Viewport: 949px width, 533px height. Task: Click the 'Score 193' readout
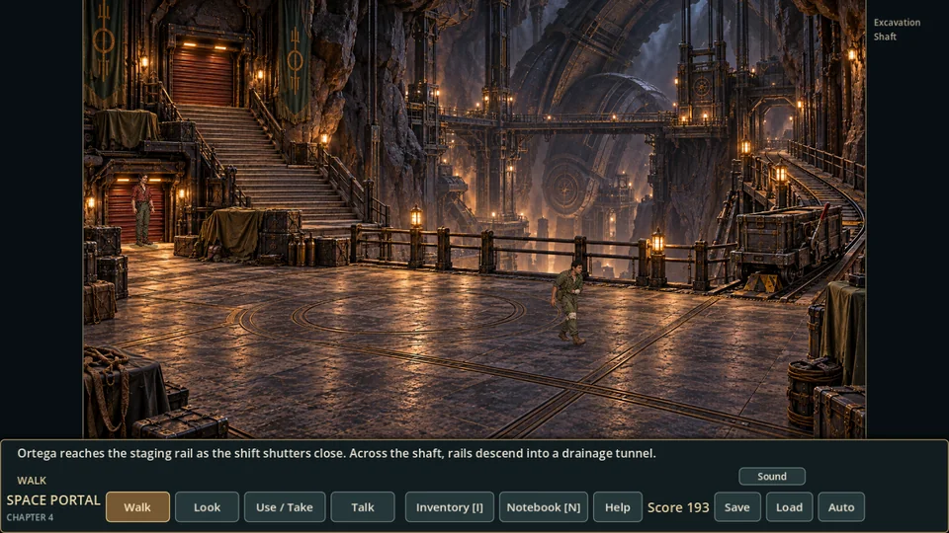tap(678, 507)
